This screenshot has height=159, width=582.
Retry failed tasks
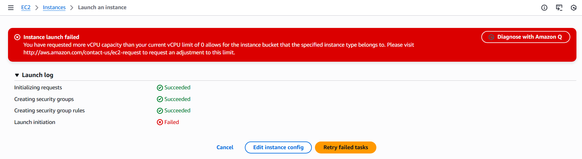[x=345, y=147]
